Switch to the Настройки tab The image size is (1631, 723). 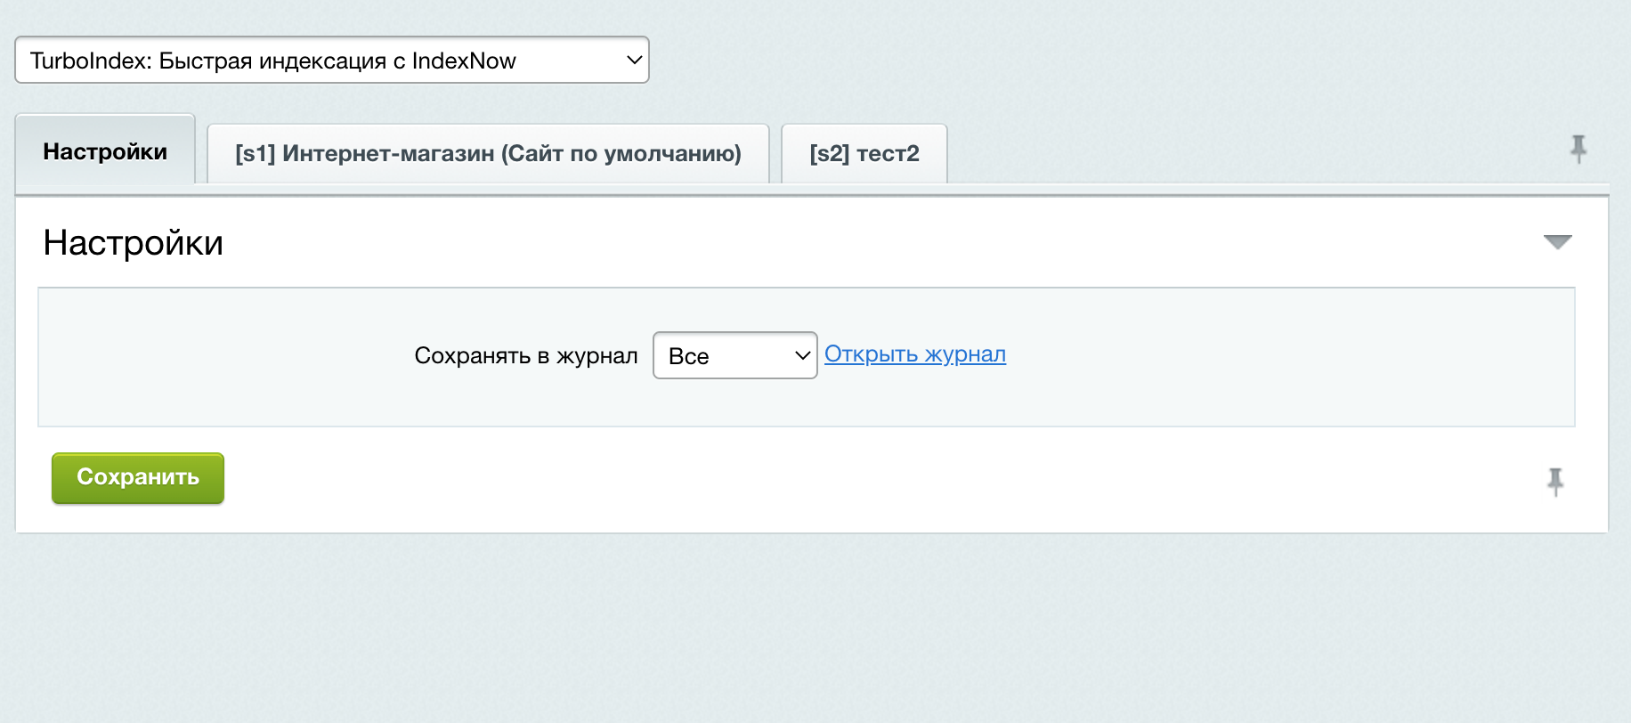105,151
